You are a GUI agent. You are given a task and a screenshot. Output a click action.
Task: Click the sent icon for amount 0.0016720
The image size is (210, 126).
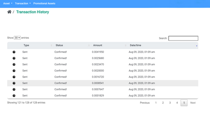[x=14, y=77]
